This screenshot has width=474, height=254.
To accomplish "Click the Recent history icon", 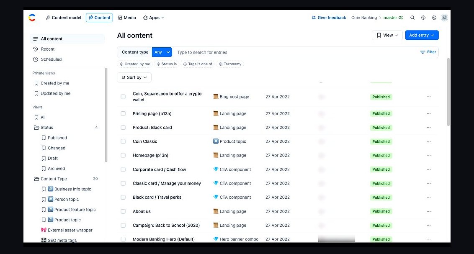I will (35, 49).
